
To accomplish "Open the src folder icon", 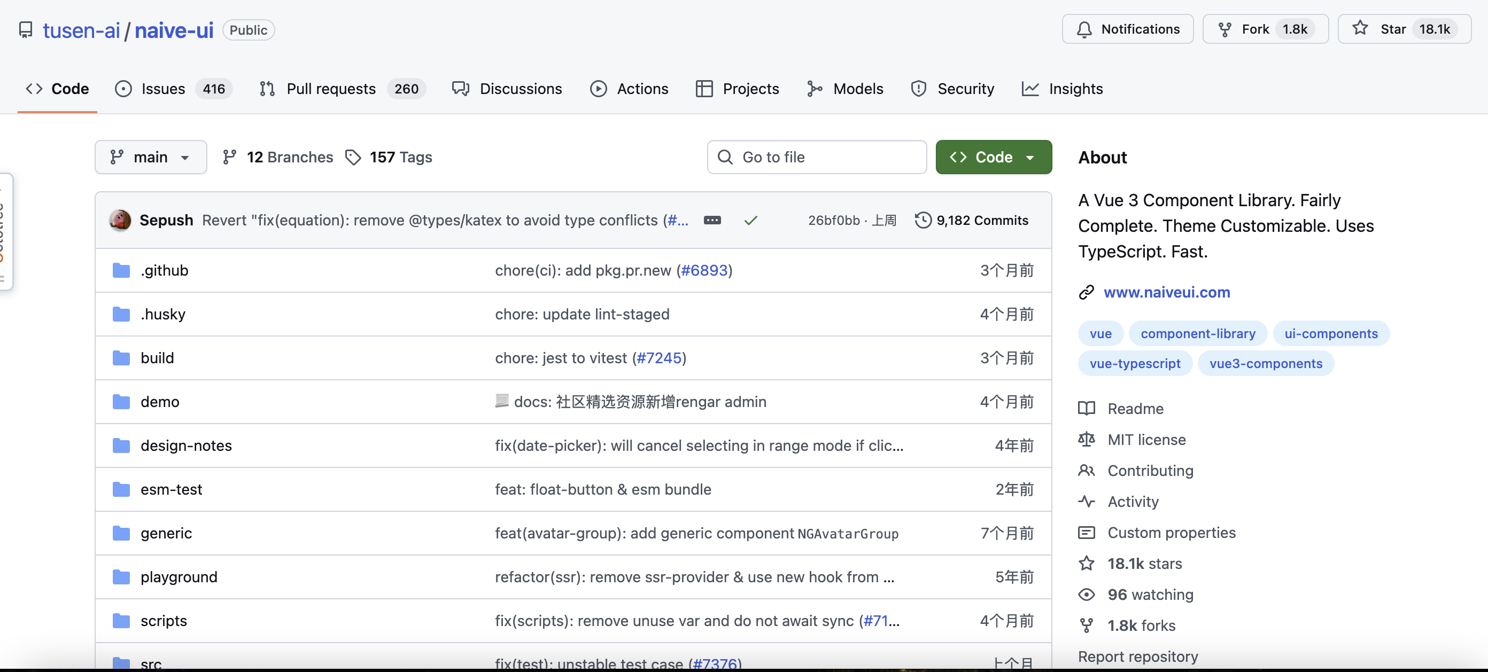I will coord(122,663).
